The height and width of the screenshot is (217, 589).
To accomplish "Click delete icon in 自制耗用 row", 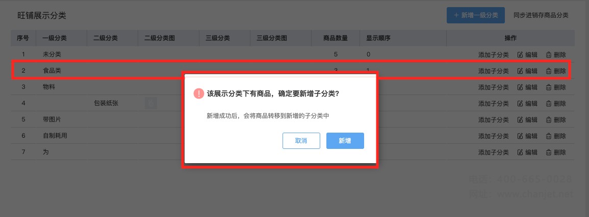I will pyautogui.click(x=548, y=136).
